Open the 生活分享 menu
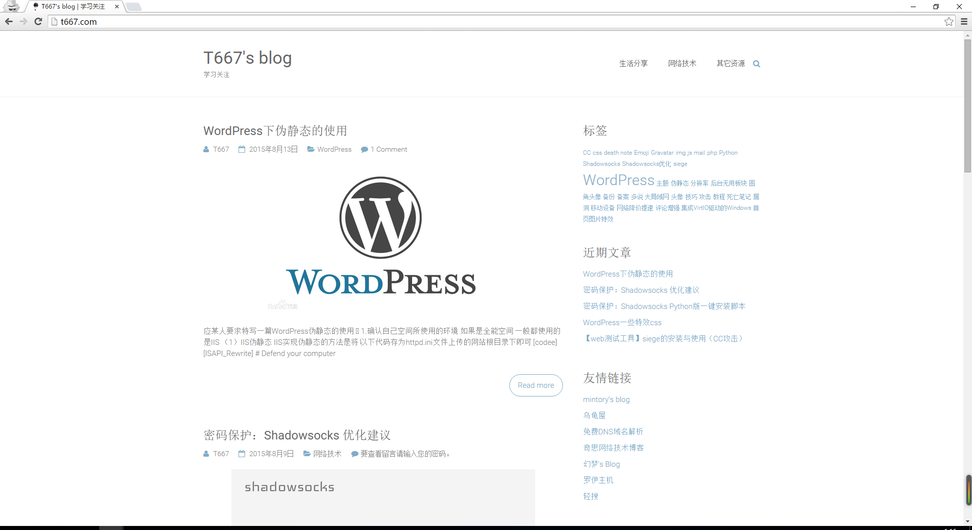This screenshot has height=530, width=972. tap(633, 63)
